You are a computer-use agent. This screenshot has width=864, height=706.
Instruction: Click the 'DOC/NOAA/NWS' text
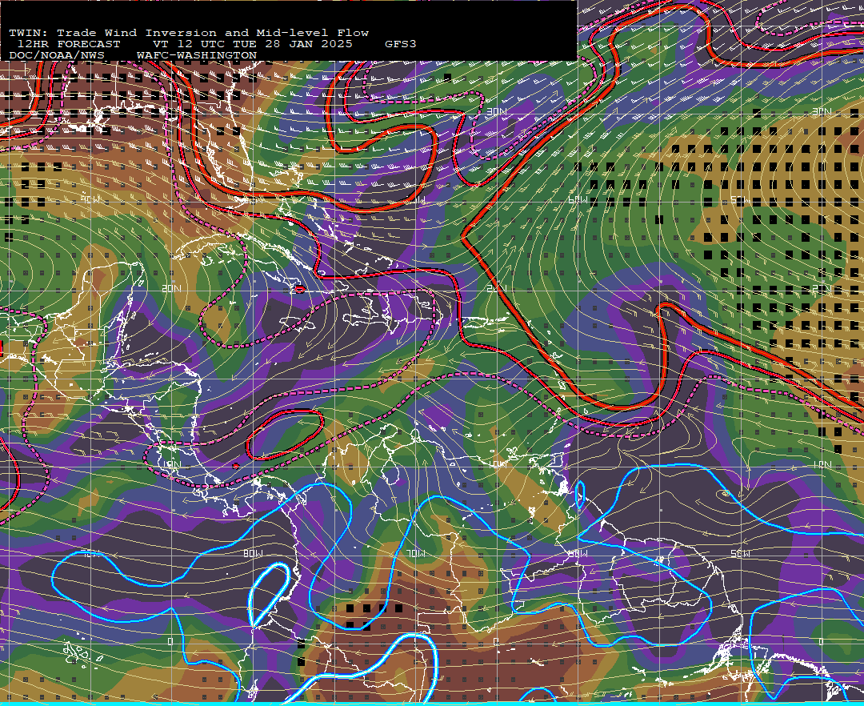click(x=57, y=56)
